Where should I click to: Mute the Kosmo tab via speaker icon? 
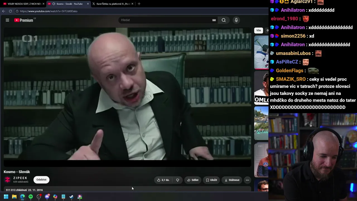(x=53, y=4)
